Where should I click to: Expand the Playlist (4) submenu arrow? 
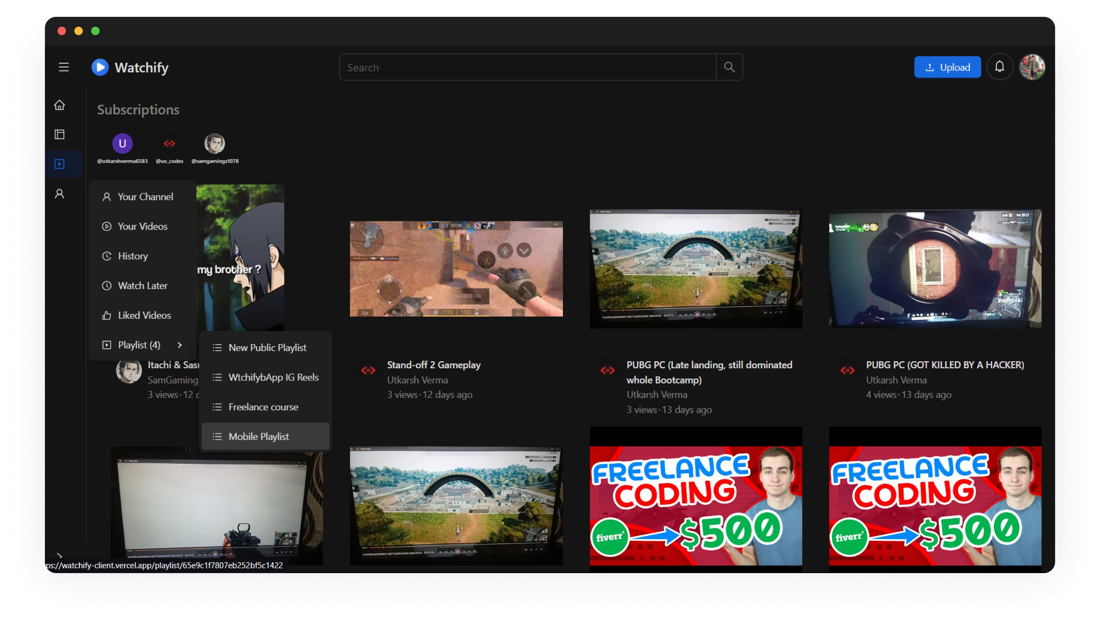coord(180,345)
